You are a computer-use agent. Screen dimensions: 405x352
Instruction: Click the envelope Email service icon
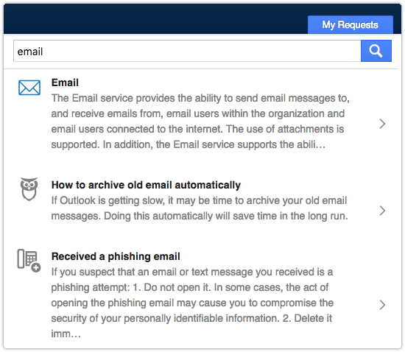[x=29, y=88]
